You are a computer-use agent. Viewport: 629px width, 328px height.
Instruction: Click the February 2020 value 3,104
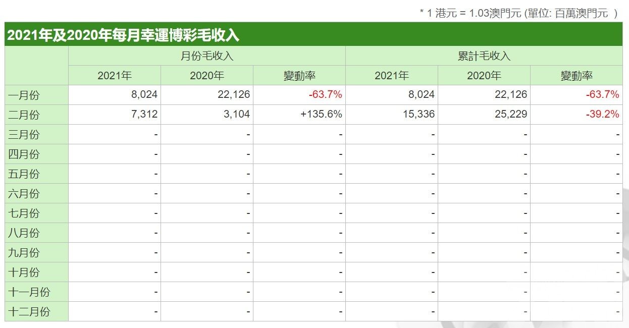[x=237, y=115]
